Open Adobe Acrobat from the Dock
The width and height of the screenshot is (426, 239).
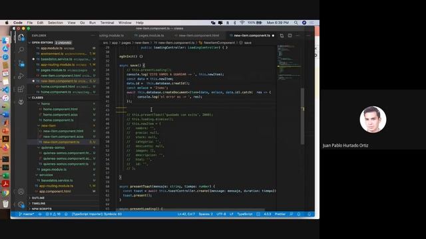pyautogui.click(x=5, y=184)
